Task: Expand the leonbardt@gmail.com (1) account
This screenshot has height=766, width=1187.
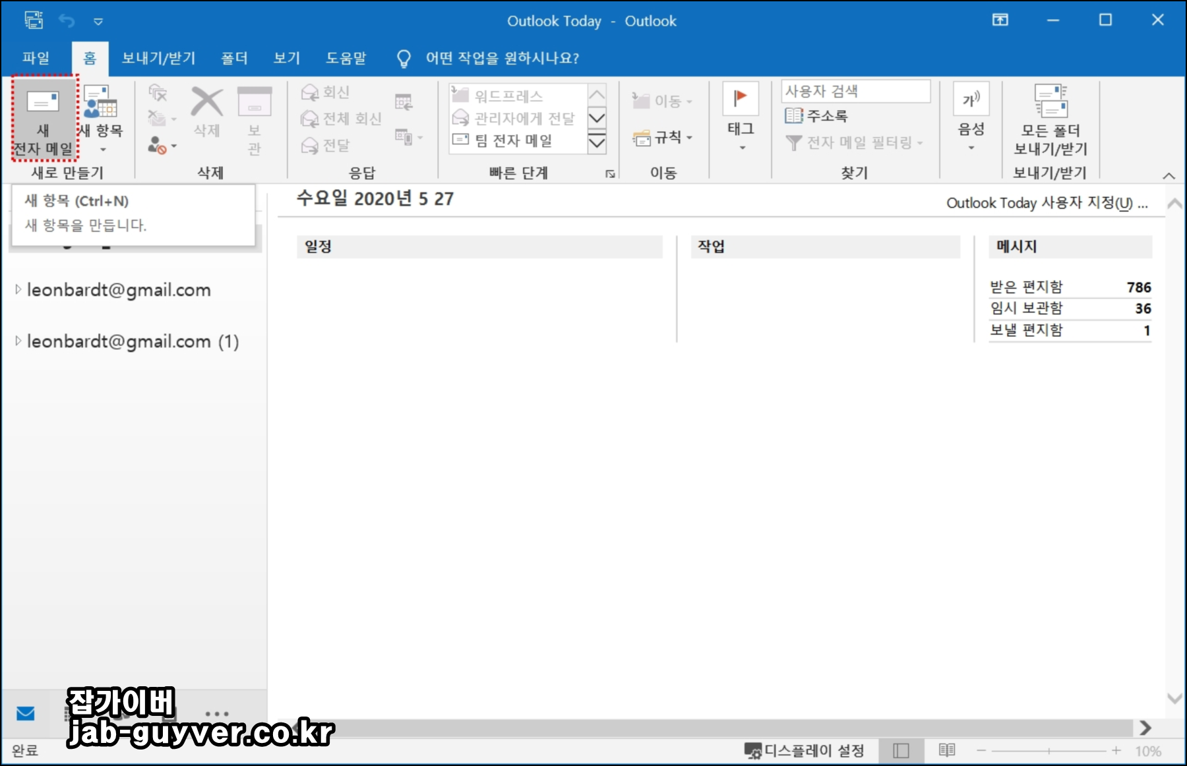Action: (x=18, y=341)
